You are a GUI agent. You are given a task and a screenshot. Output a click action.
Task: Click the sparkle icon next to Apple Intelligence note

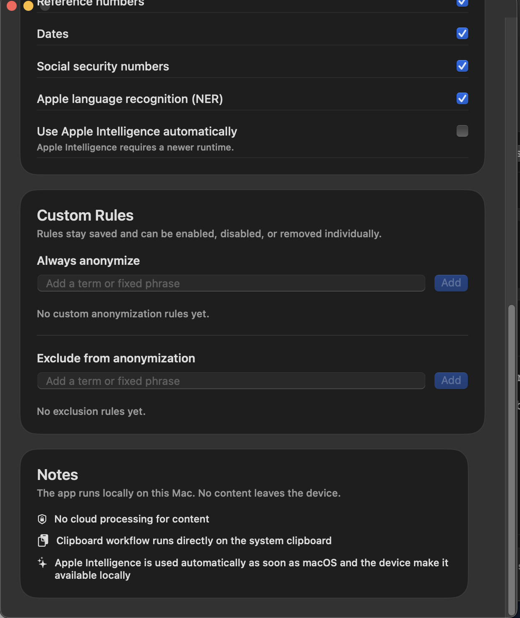coord(42,563)
